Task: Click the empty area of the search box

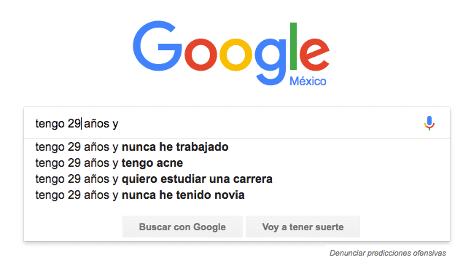Action: coord(270,123)
